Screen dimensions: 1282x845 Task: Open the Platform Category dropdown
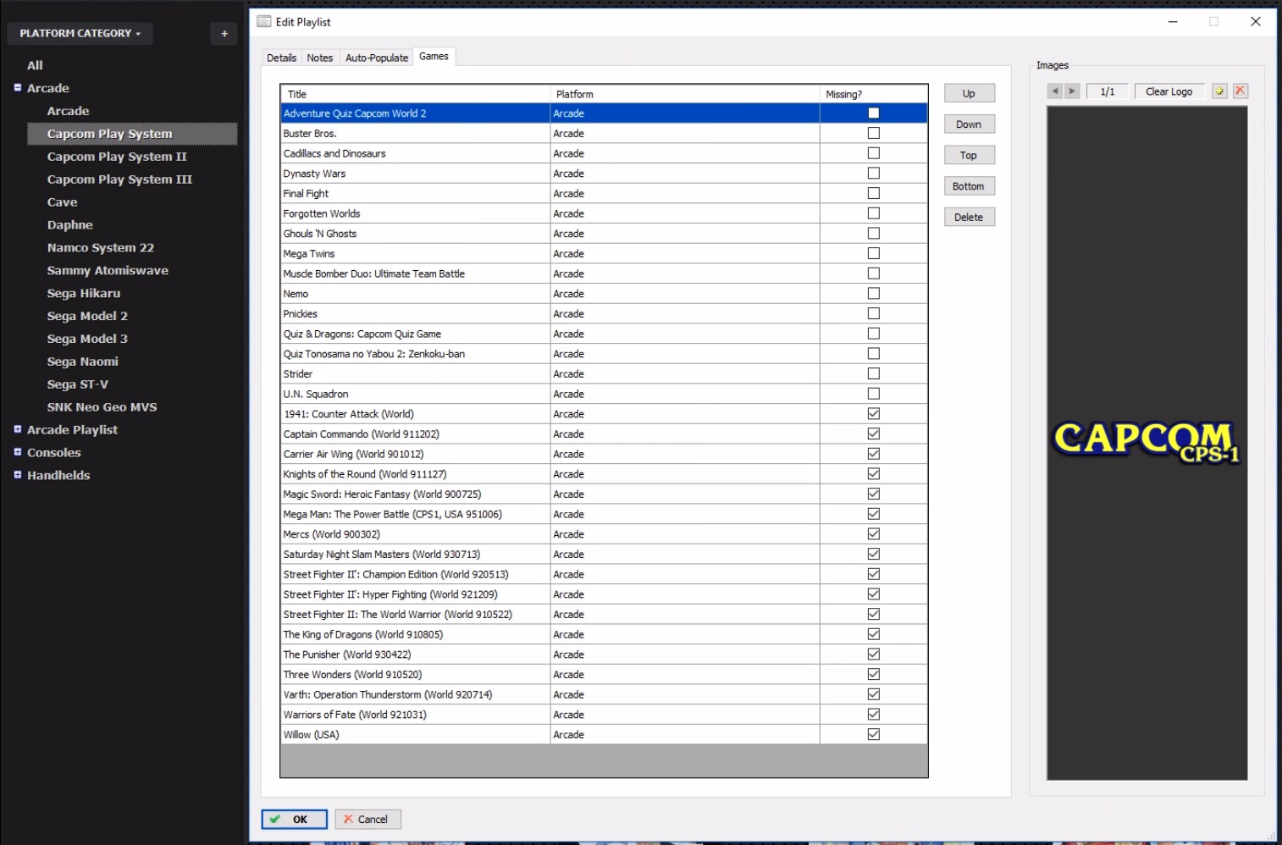(80, 33)
